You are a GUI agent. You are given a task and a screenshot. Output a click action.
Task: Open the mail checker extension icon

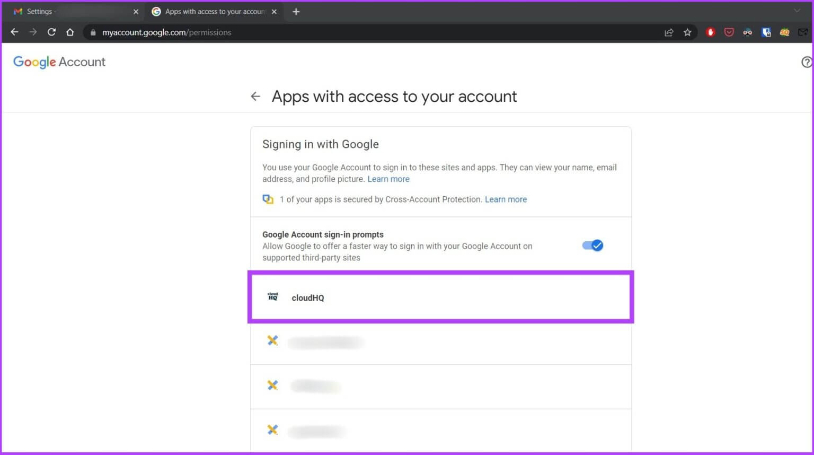803,32
